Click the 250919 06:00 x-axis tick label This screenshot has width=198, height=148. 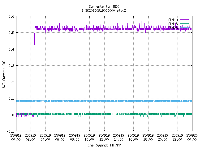pyautogui.click(x=60, y=137)
